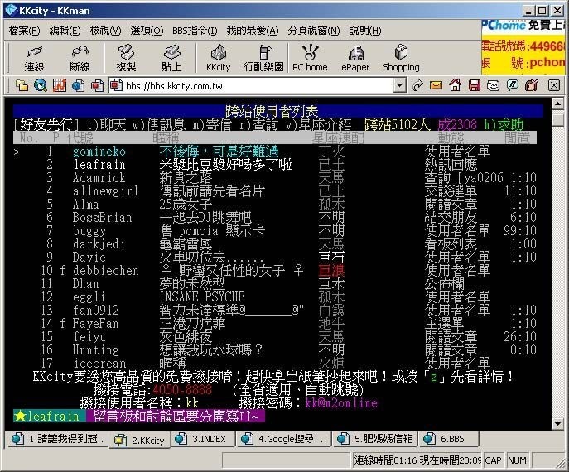Click the 連線 connect toolbar icon

click(x=34, y=58)
